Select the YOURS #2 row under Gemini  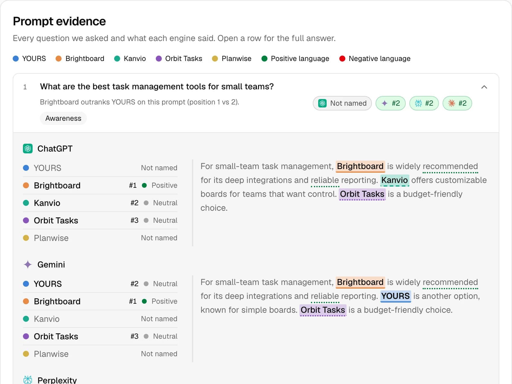click(100, 284)
